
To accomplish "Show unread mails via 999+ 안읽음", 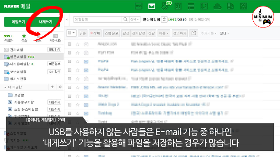I will click(x=8, y=38).
